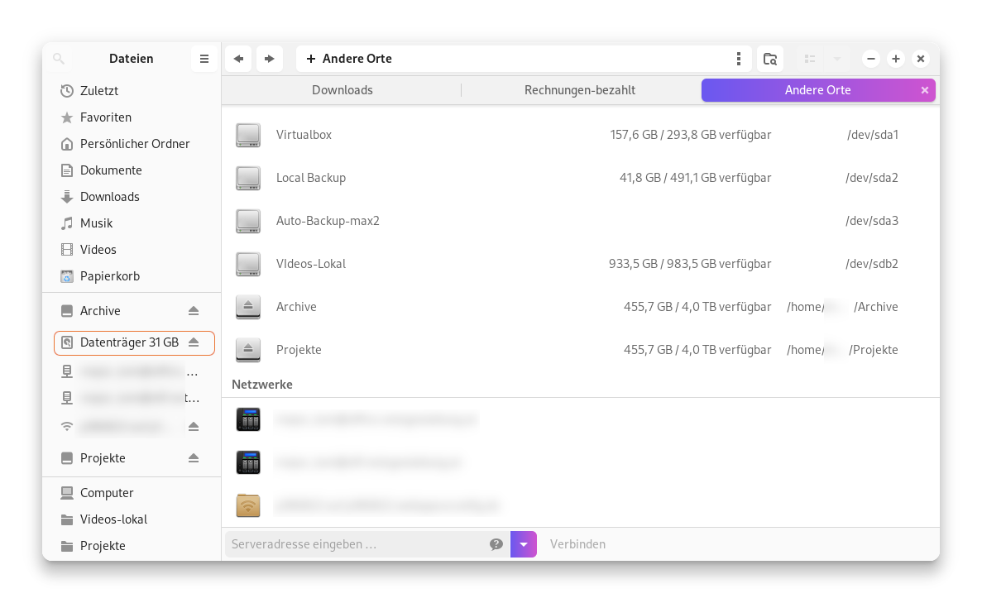Select Auto-Backup-max2 volume name
This screenshot has height=603, width=982.
coord(328,221)
